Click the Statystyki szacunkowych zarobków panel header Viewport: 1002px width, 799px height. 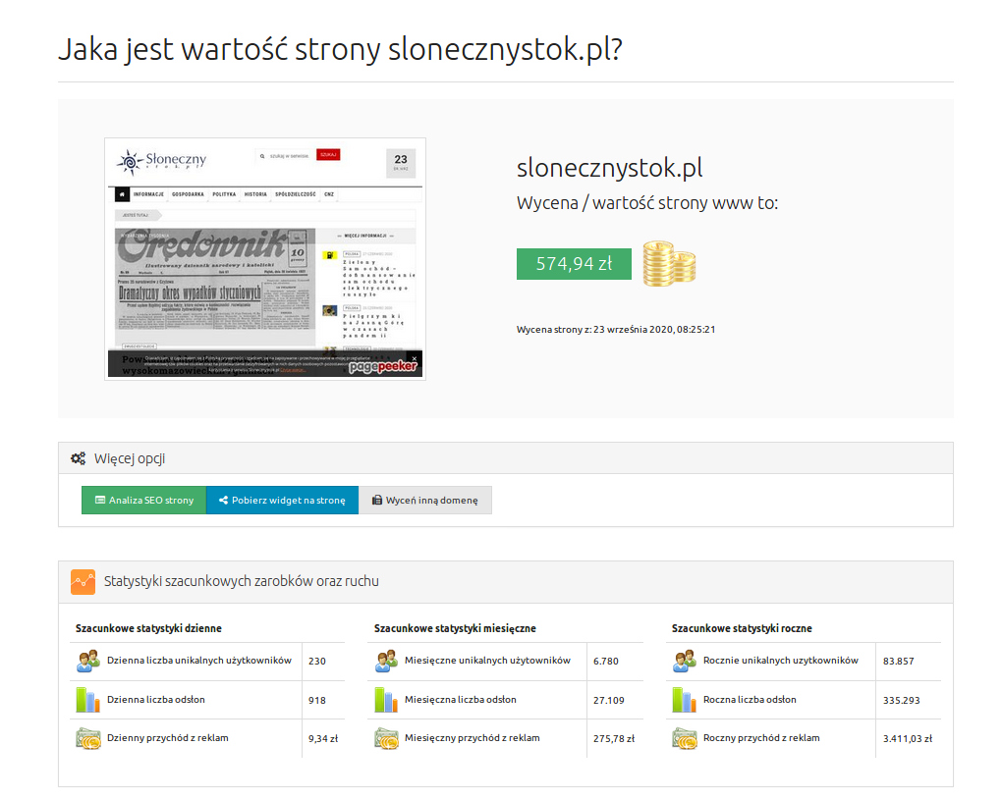(x=505, y=582)
